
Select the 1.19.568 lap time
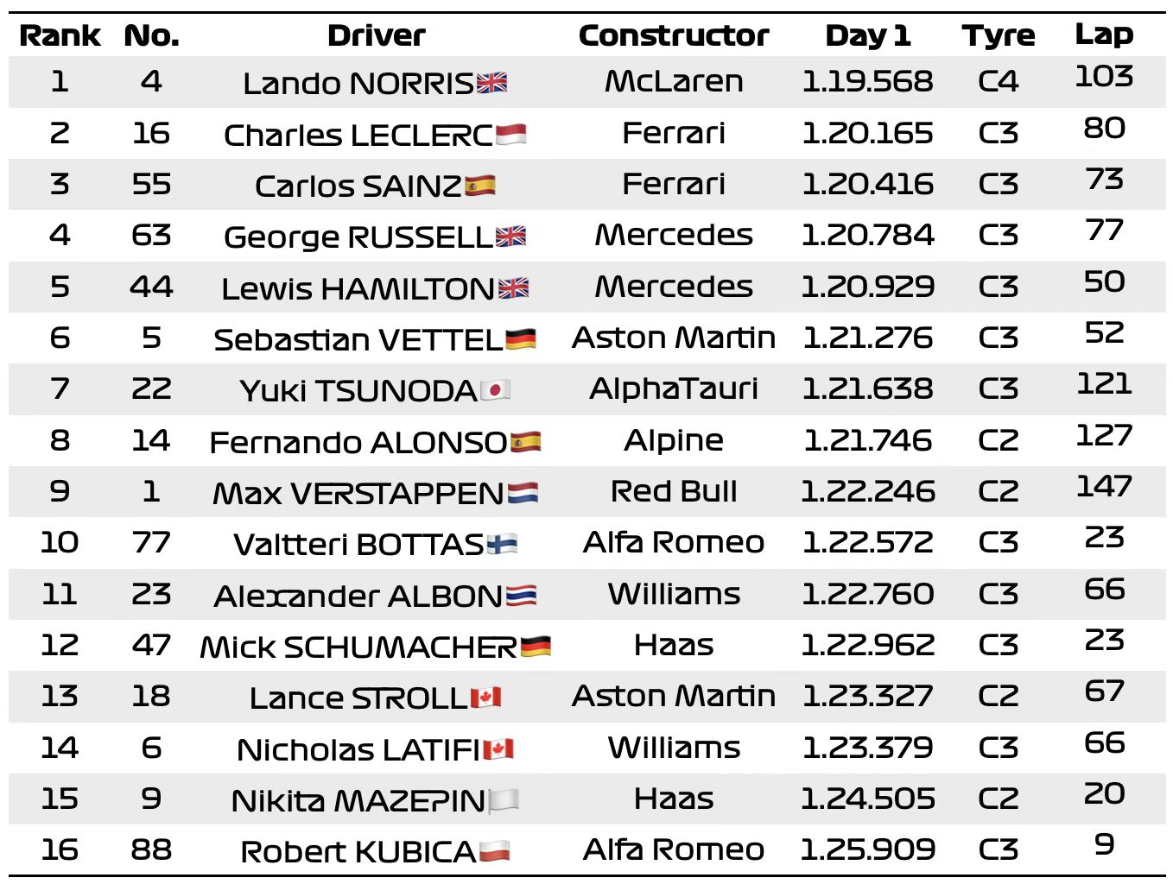click(867, 81)
